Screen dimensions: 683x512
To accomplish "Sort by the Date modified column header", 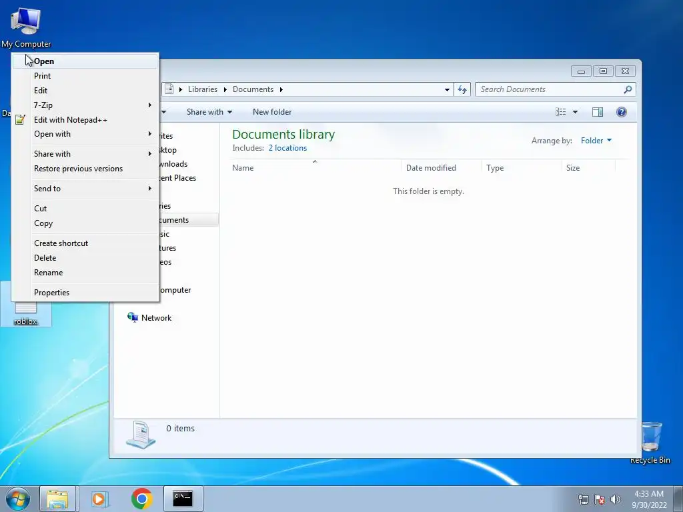I will coord(442,167).
